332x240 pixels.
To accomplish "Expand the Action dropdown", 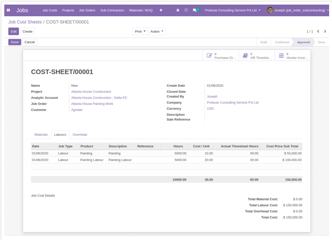I will coord(157,31).
